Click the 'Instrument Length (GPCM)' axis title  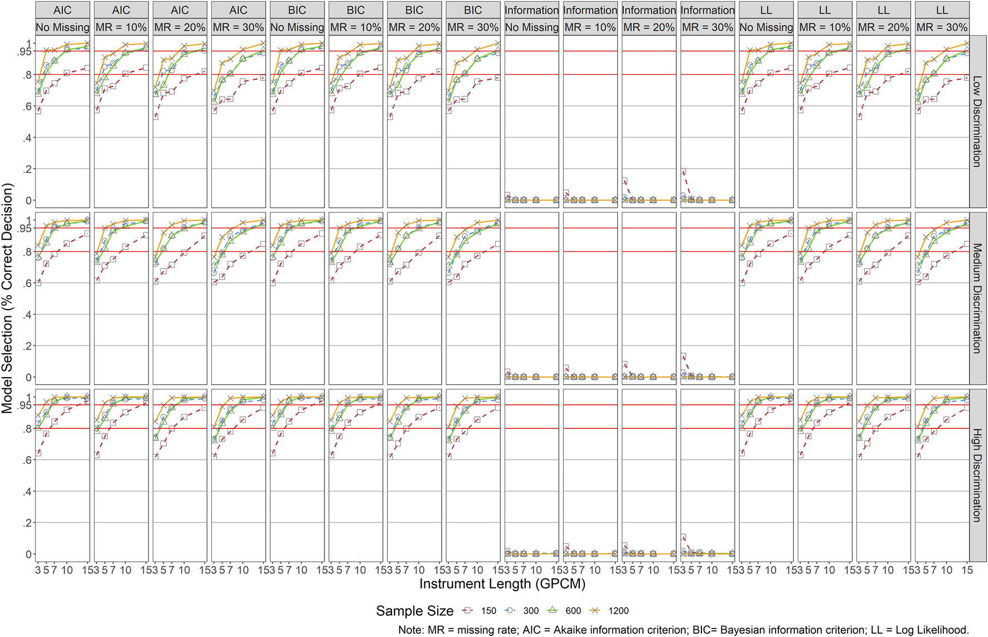[502, 584]
